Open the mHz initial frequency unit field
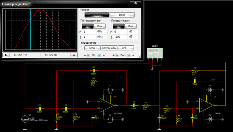The image size is (233, 132). (x=102, y=36)
